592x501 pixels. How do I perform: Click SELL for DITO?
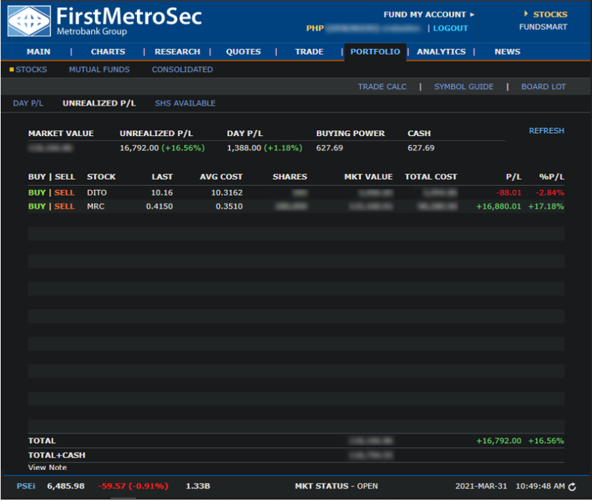[64, 193]
